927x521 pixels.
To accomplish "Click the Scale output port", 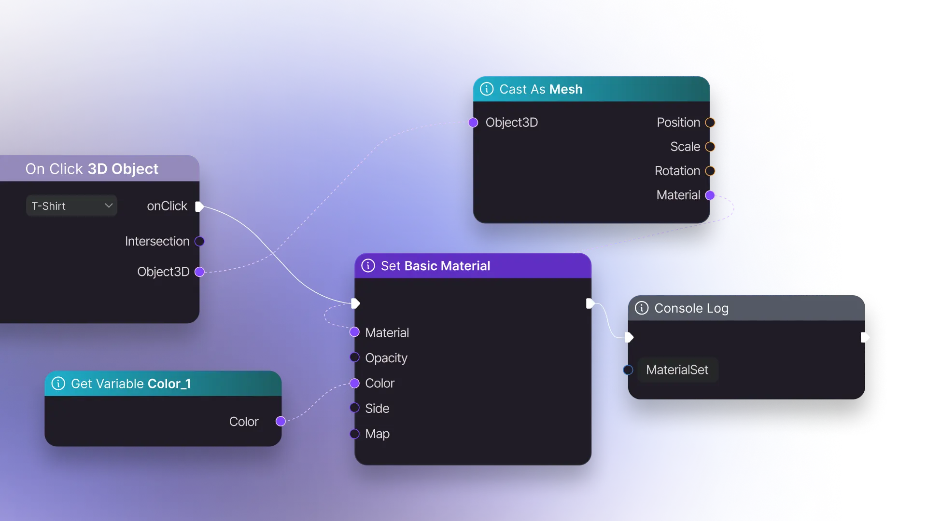I will [710, 147].
